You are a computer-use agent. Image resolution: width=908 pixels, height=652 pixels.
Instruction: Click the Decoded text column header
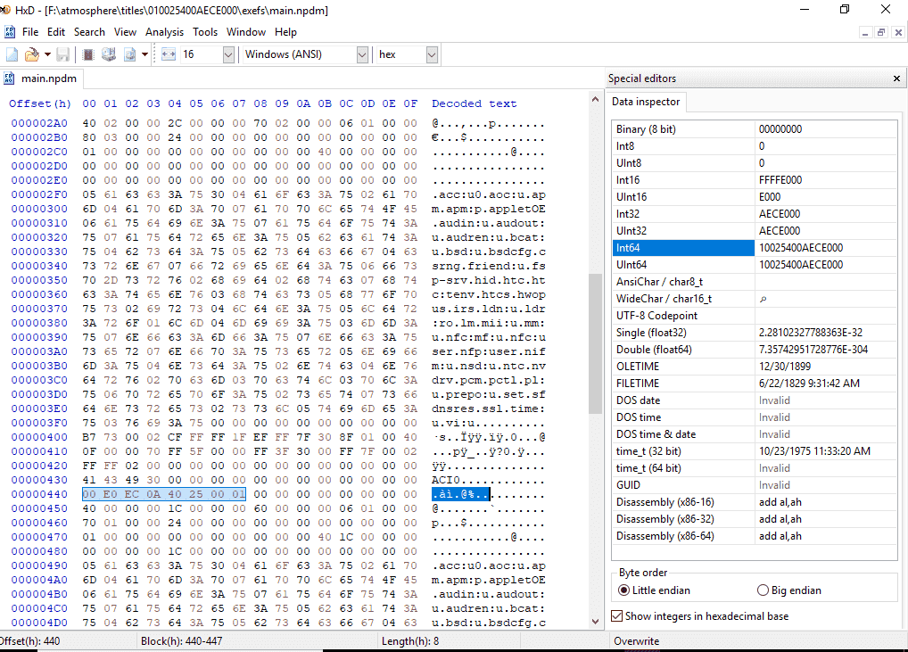474,103
